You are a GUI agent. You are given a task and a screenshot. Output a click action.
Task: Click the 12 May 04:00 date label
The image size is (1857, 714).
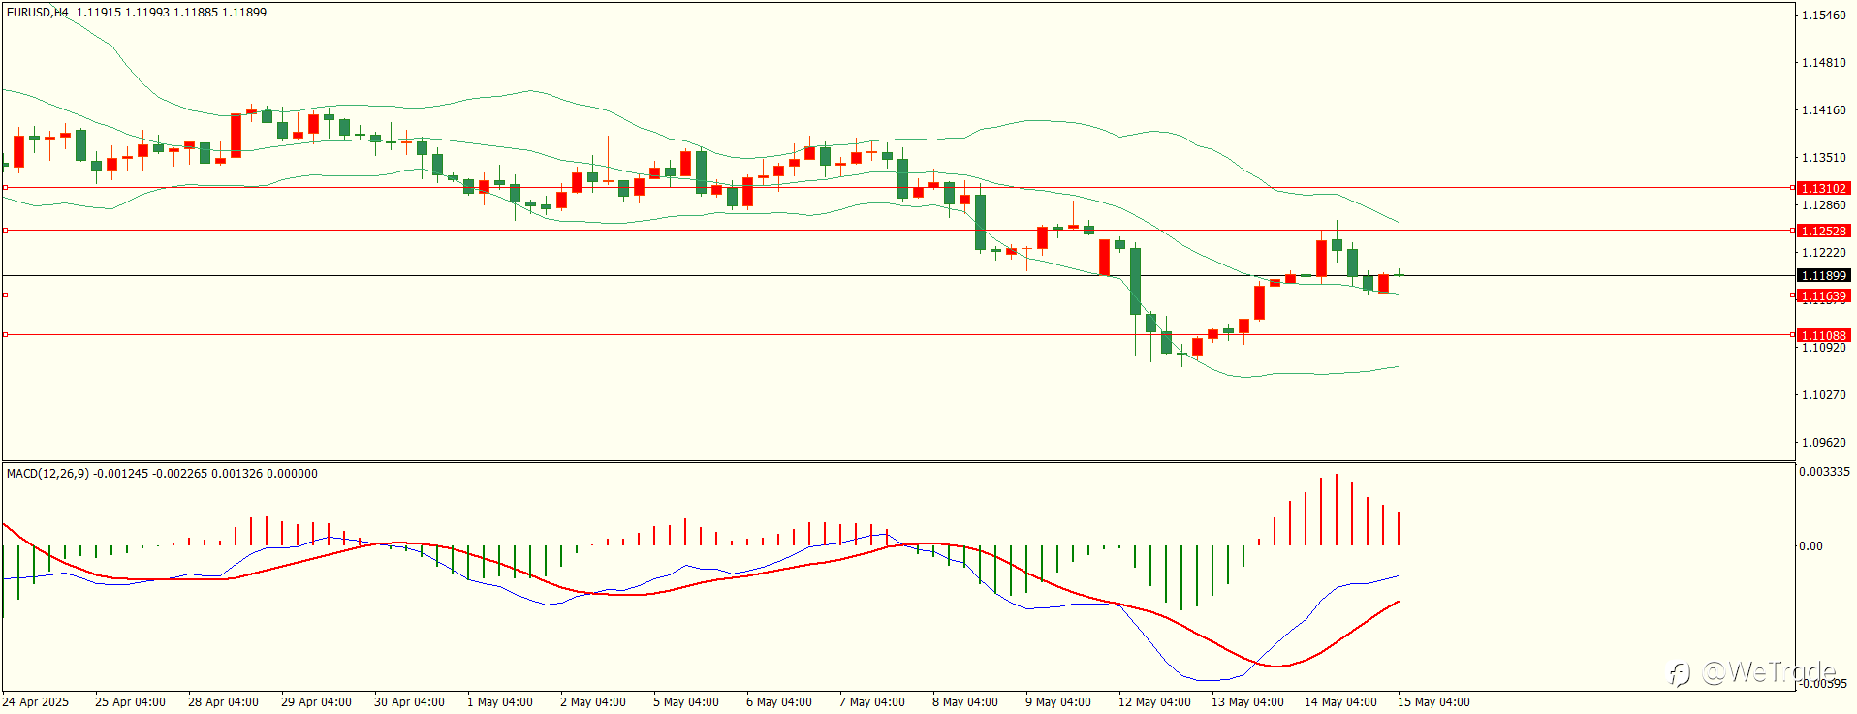(x=1154, y=702)
